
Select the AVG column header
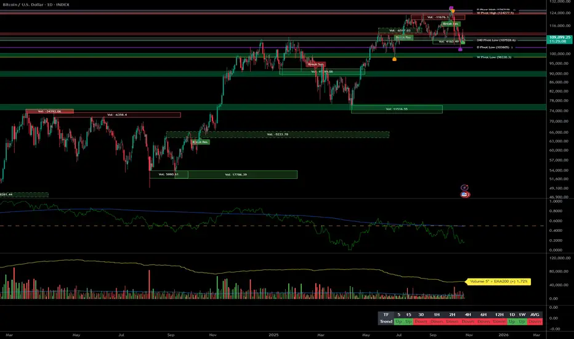(x=535, y=315)
